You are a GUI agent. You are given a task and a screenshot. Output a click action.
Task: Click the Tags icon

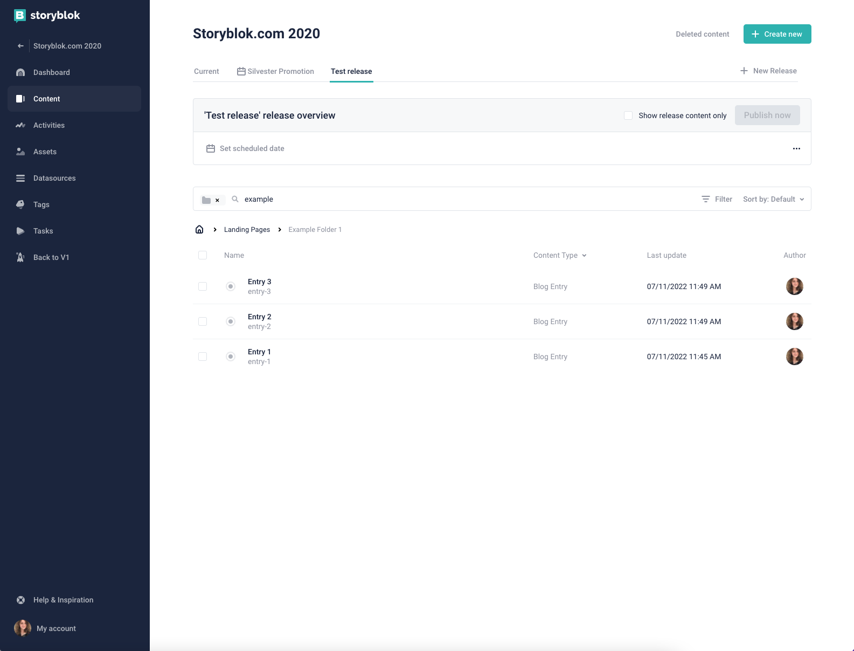point(20,204)
